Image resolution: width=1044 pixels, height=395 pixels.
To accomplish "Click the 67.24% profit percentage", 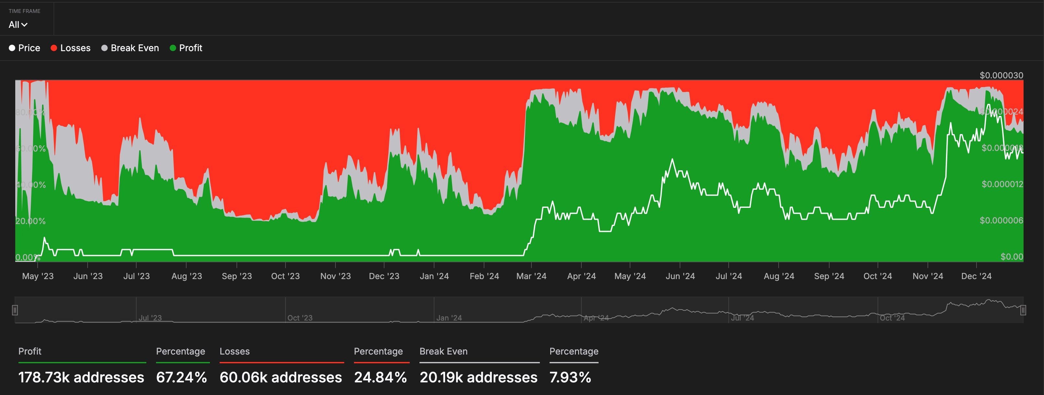I will coord(182,377).
